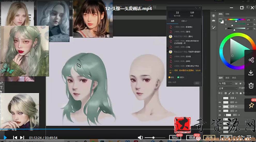Click the blonde woman reference photo
Screen dimensions: 256x142
point(18,14)
